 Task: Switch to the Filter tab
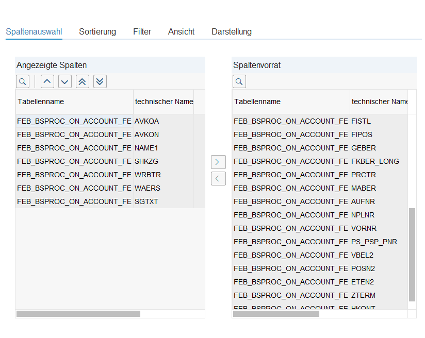[142, 32]
